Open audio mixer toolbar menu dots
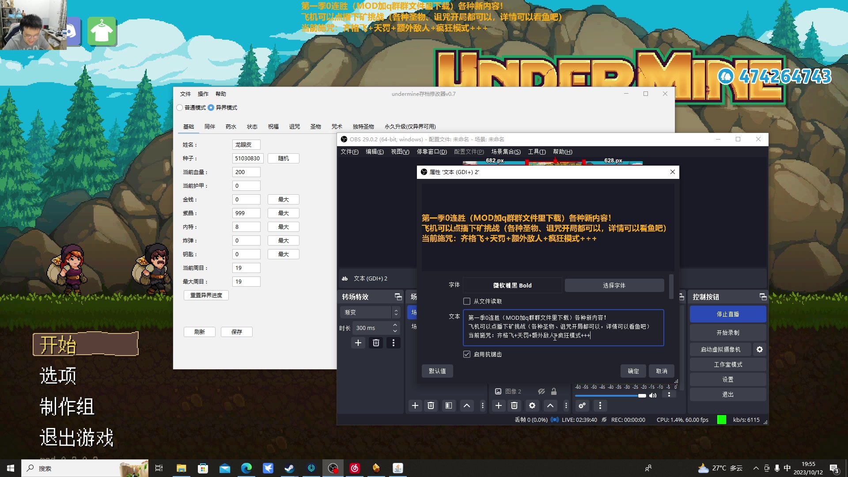Image resolution: width=848 pixels, height=477 pixels. [x=600, y=405]
